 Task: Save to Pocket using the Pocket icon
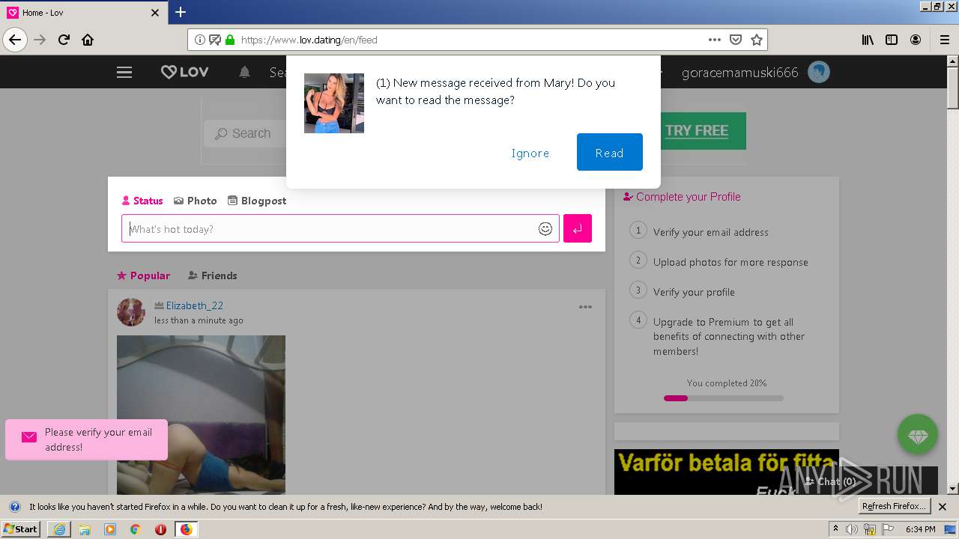coord(736,40)
